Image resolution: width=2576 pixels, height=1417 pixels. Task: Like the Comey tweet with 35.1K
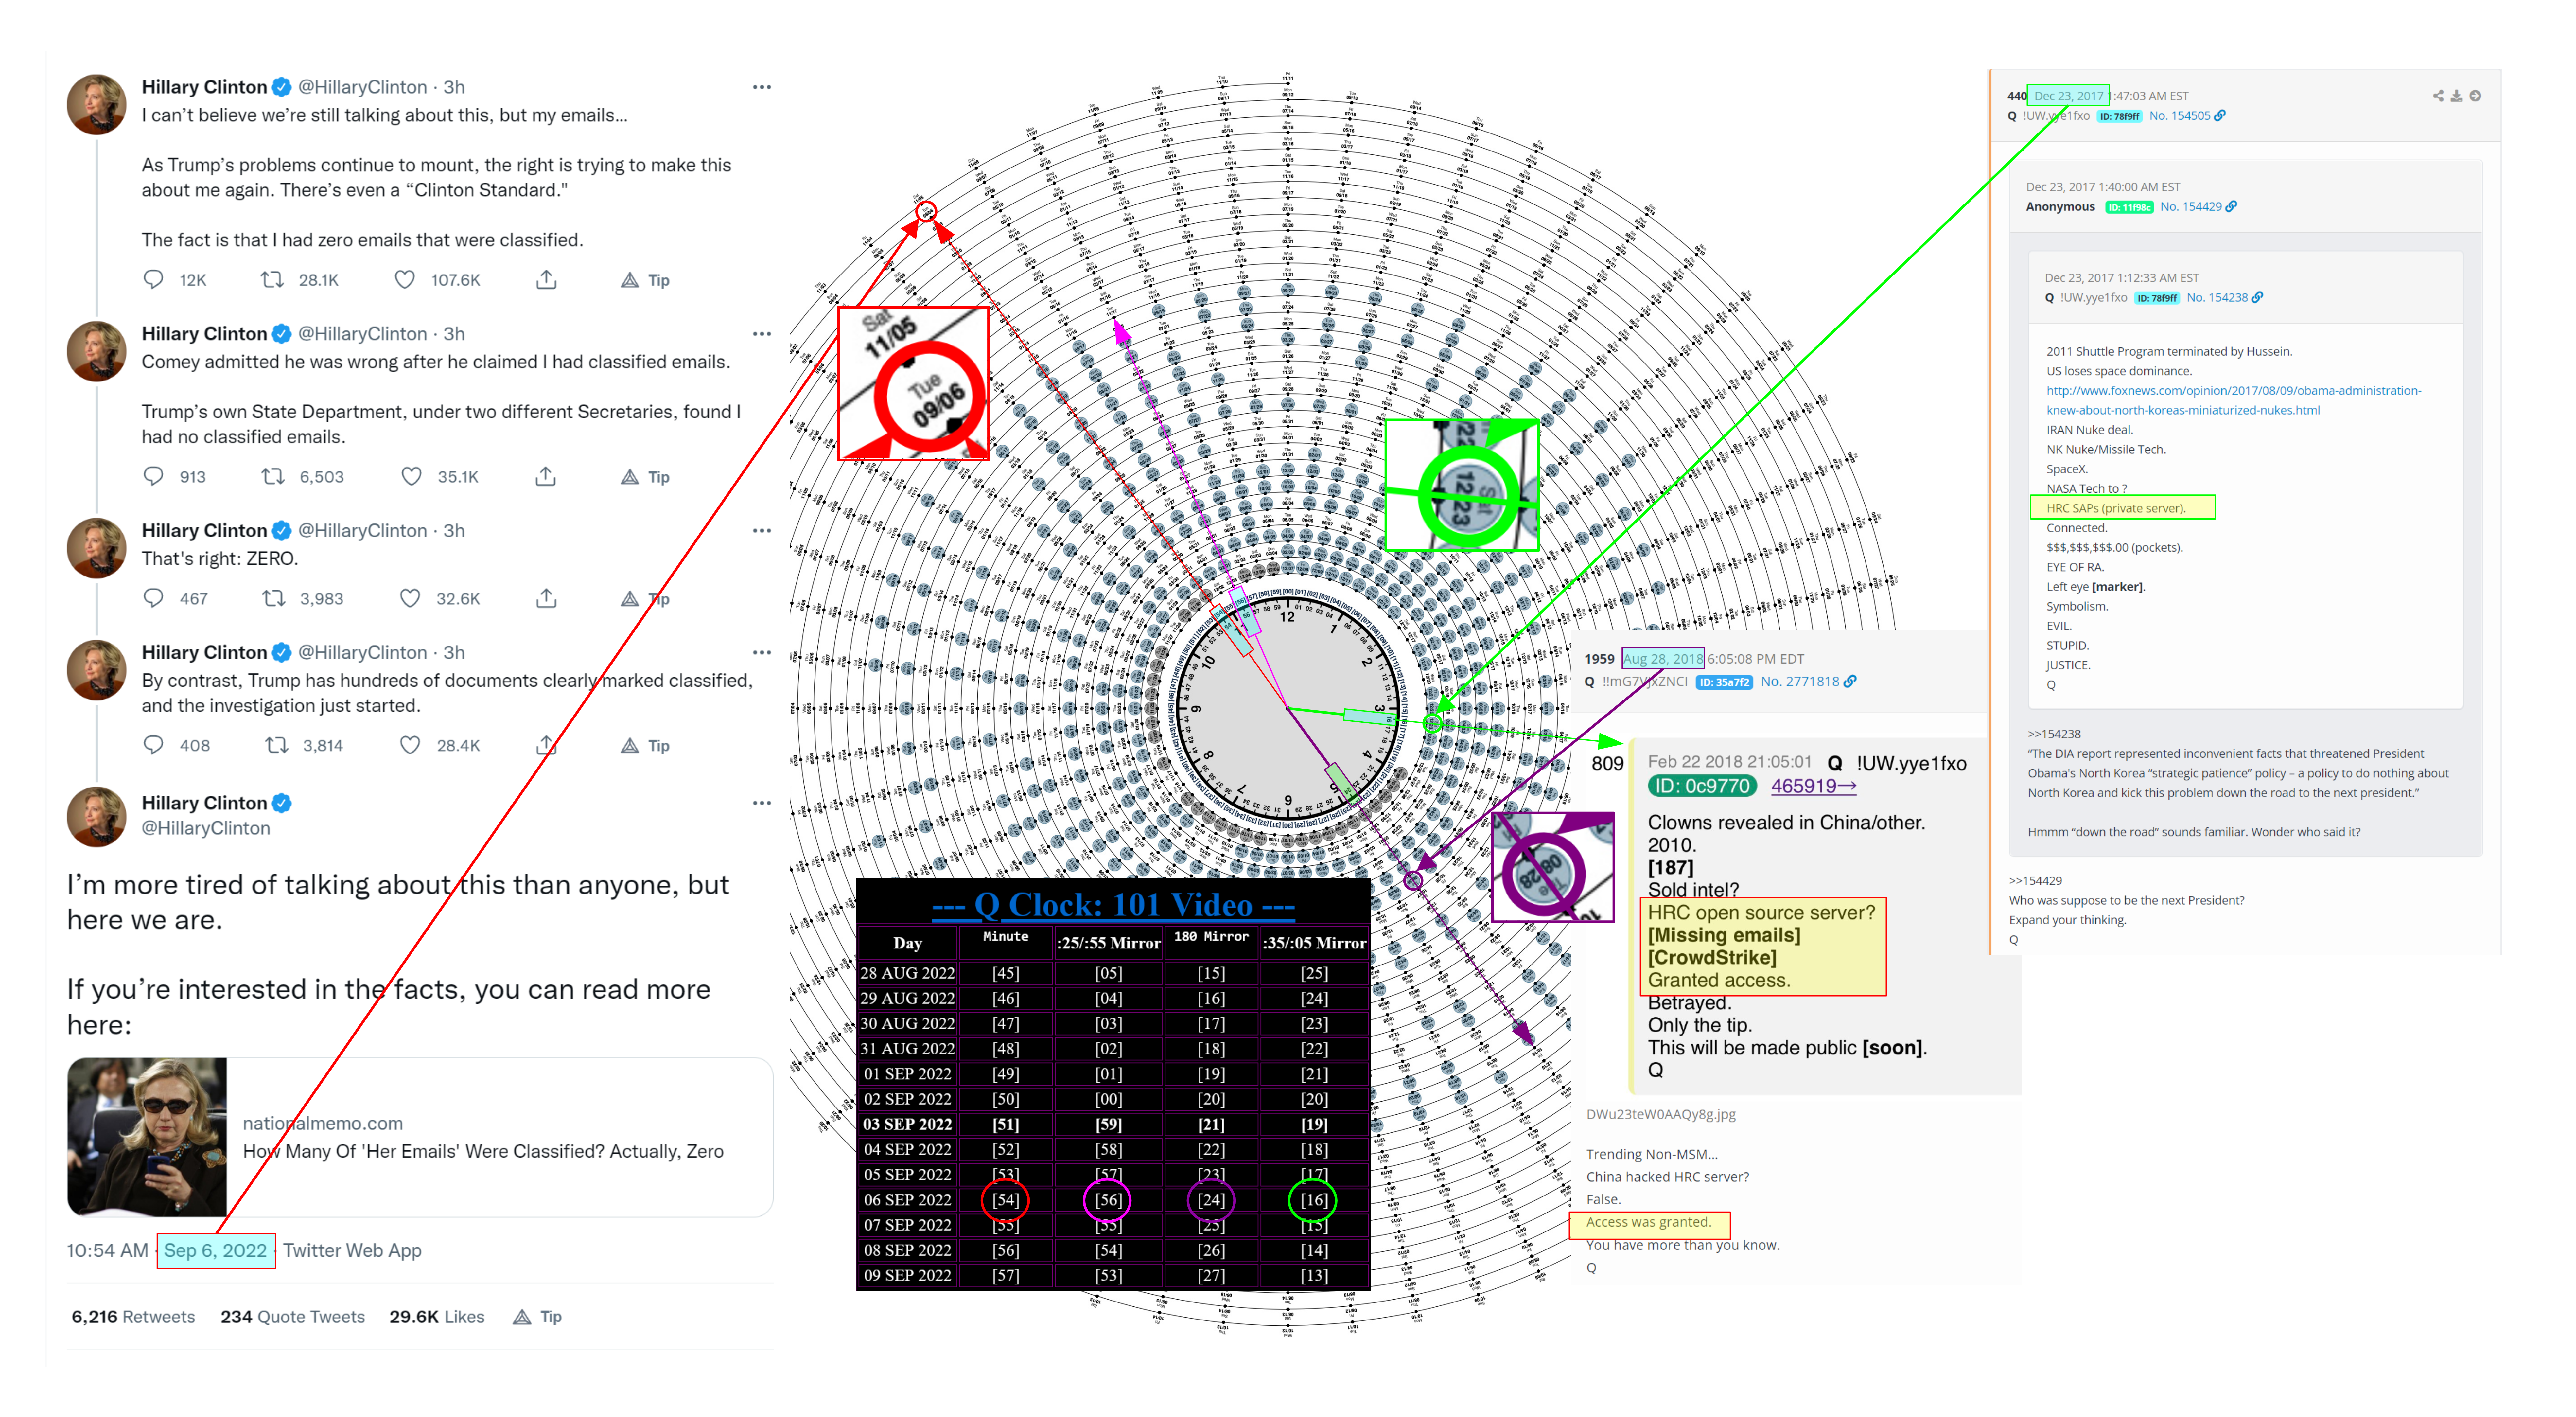(x=411, y=477)
